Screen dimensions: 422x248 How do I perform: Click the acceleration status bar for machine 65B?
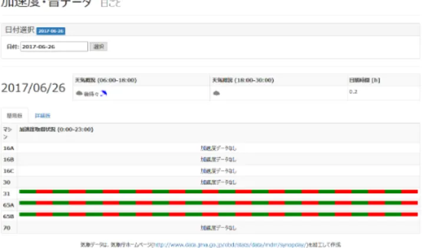pyautogui.click(x=219, y=214)
